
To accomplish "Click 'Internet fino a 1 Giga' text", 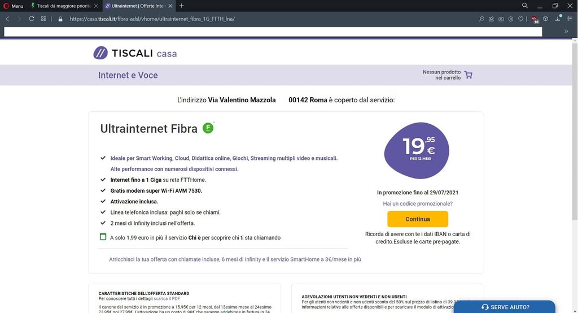I will (136, 180).
